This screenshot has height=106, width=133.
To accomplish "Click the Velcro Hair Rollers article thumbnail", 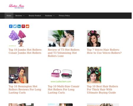I will point(94,38).
